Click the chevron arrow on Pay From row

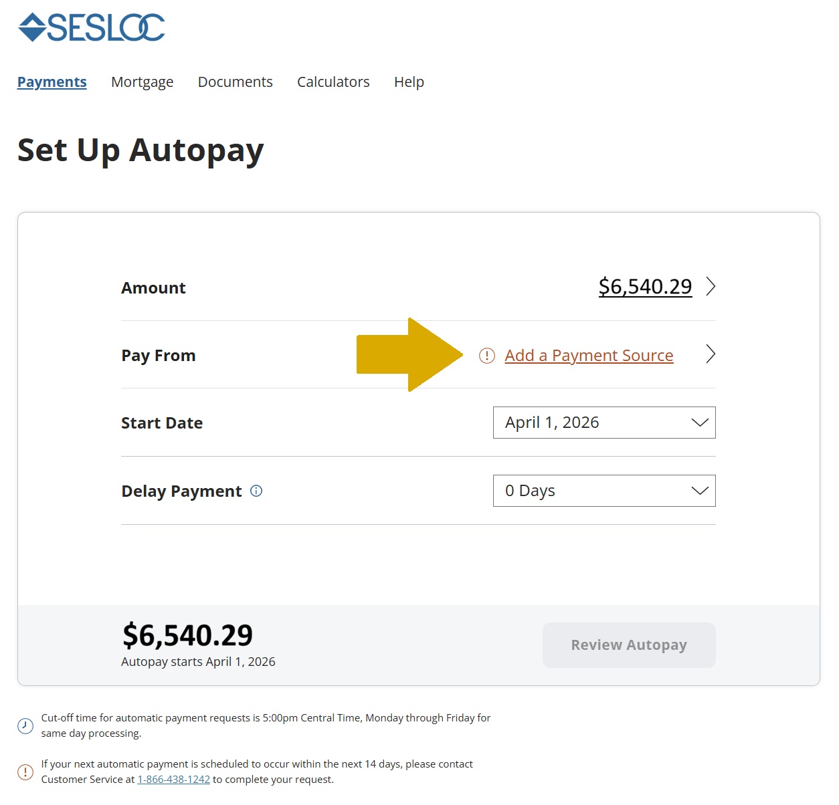(x=711, y=354)
